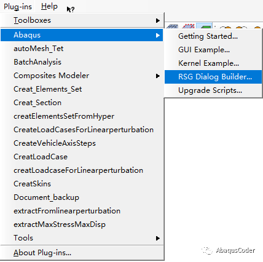This screenshot has width=263, height=262.
Task: Click the context help arrow icon
Action: (x=71, y=9)
